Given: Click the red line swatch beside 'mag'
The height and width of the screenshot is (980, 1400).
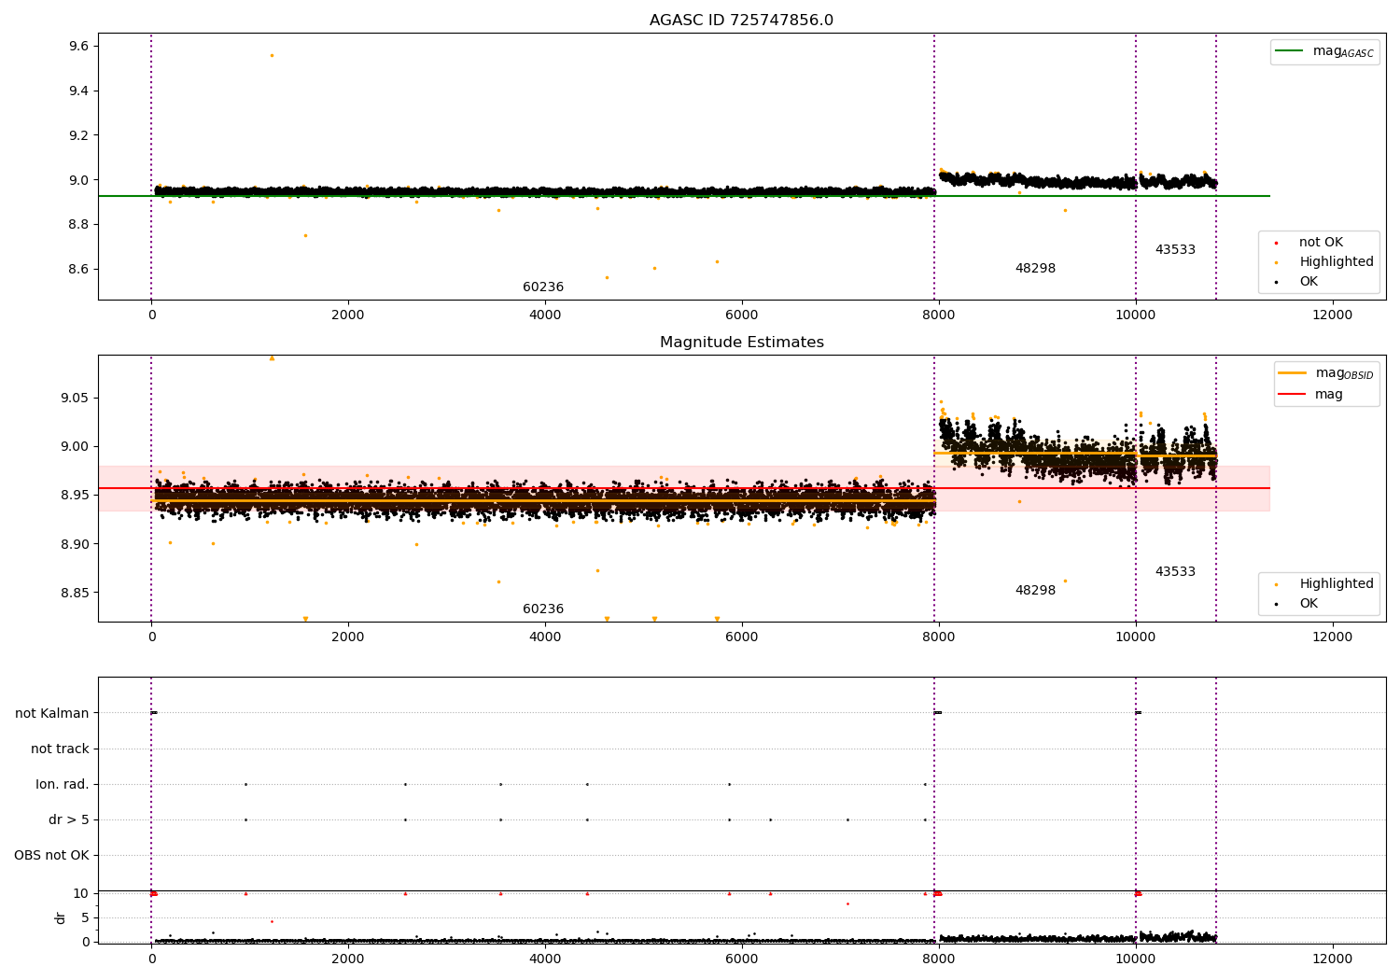Looking at the screenshot, I should [x=1292, y=395].
